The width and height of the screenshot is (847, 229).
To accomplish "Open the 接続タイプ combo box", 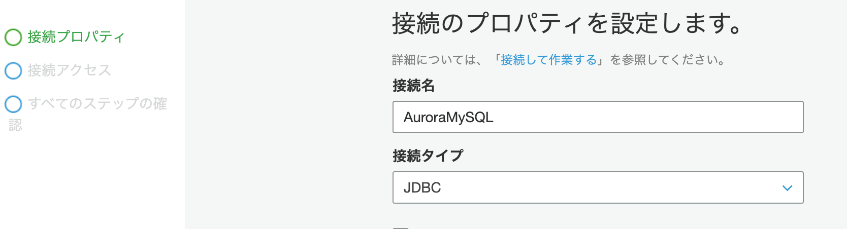I will coord(598,187).
